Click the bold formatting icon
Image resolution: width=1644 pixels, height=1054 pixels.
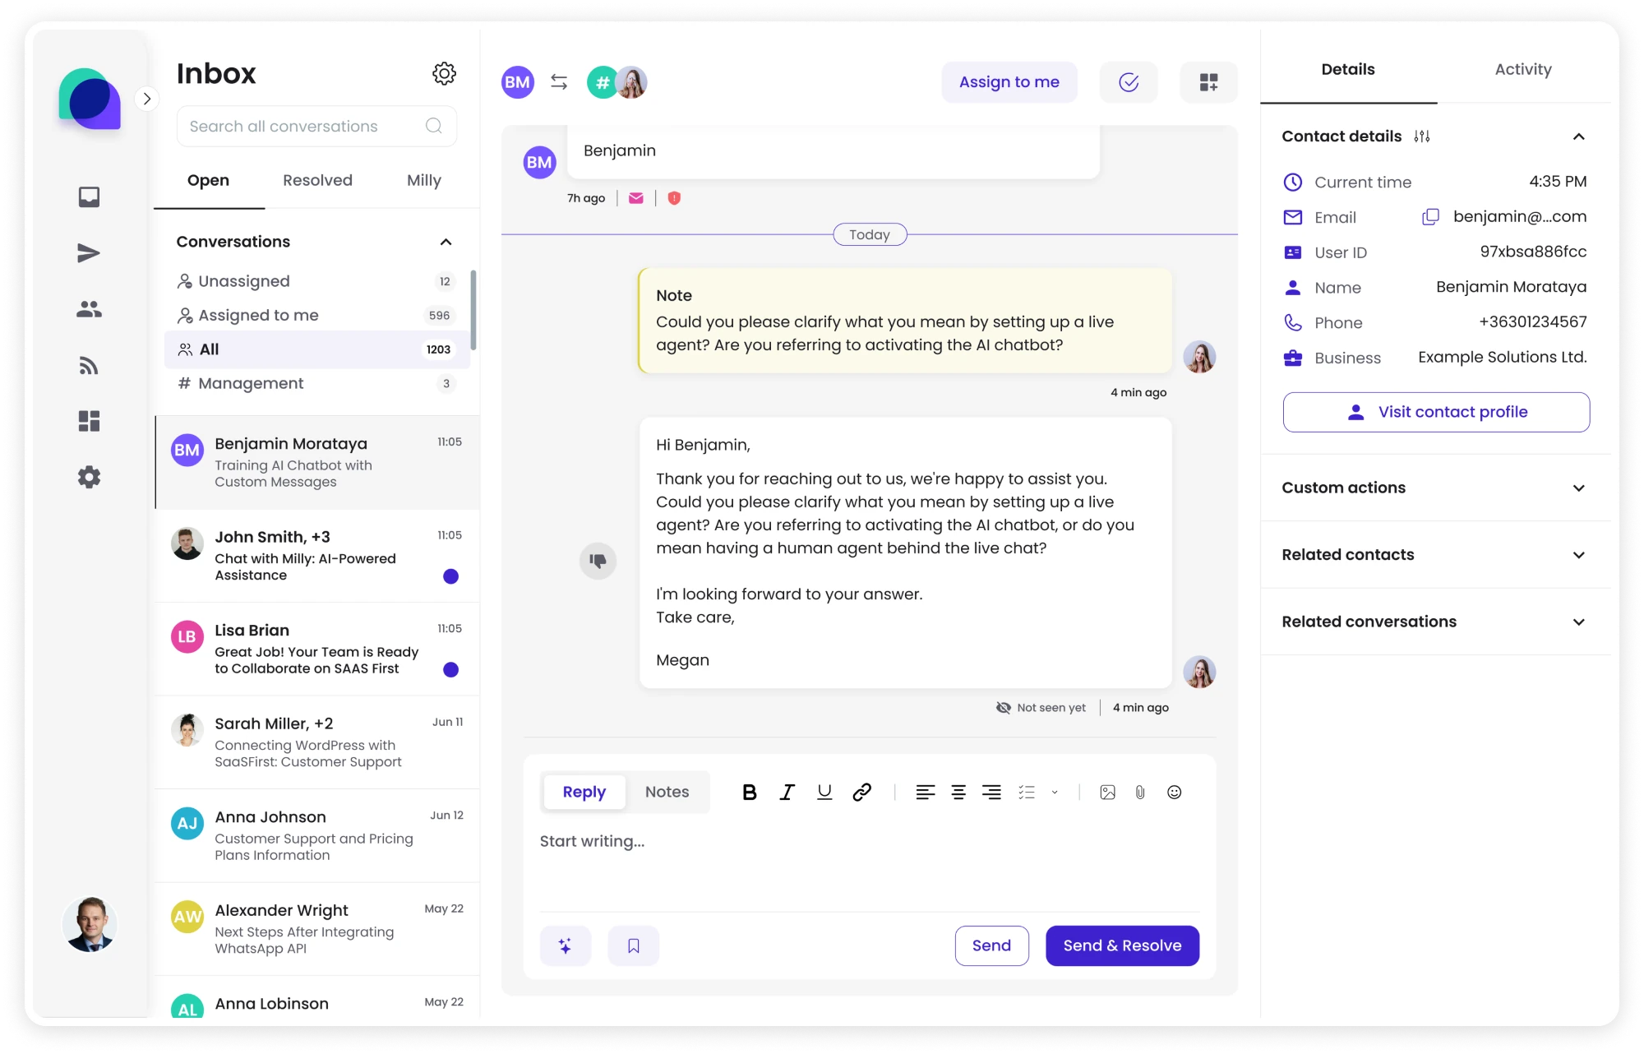tap(748, 790)
